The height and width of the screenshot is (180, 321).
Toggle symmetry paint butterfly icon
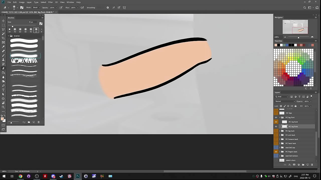(x=124, y=8)
